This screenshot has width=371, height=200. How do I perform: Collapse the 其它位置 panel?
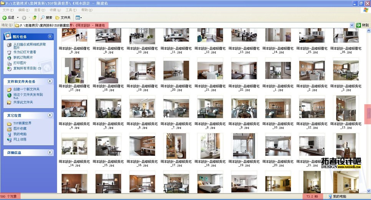click(x=50, y=115)
